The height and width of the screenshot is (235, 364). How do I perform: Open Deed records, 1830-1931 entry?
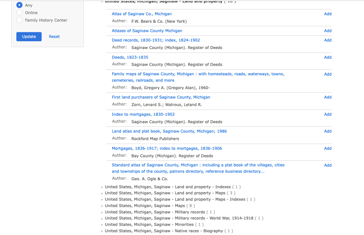click(156, 40)
